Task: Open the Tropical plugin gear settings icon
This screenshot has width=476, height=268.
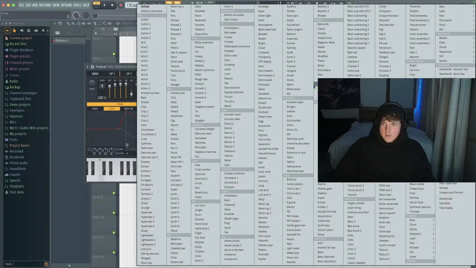Action: pyautogui.click(x=92, y=67)
